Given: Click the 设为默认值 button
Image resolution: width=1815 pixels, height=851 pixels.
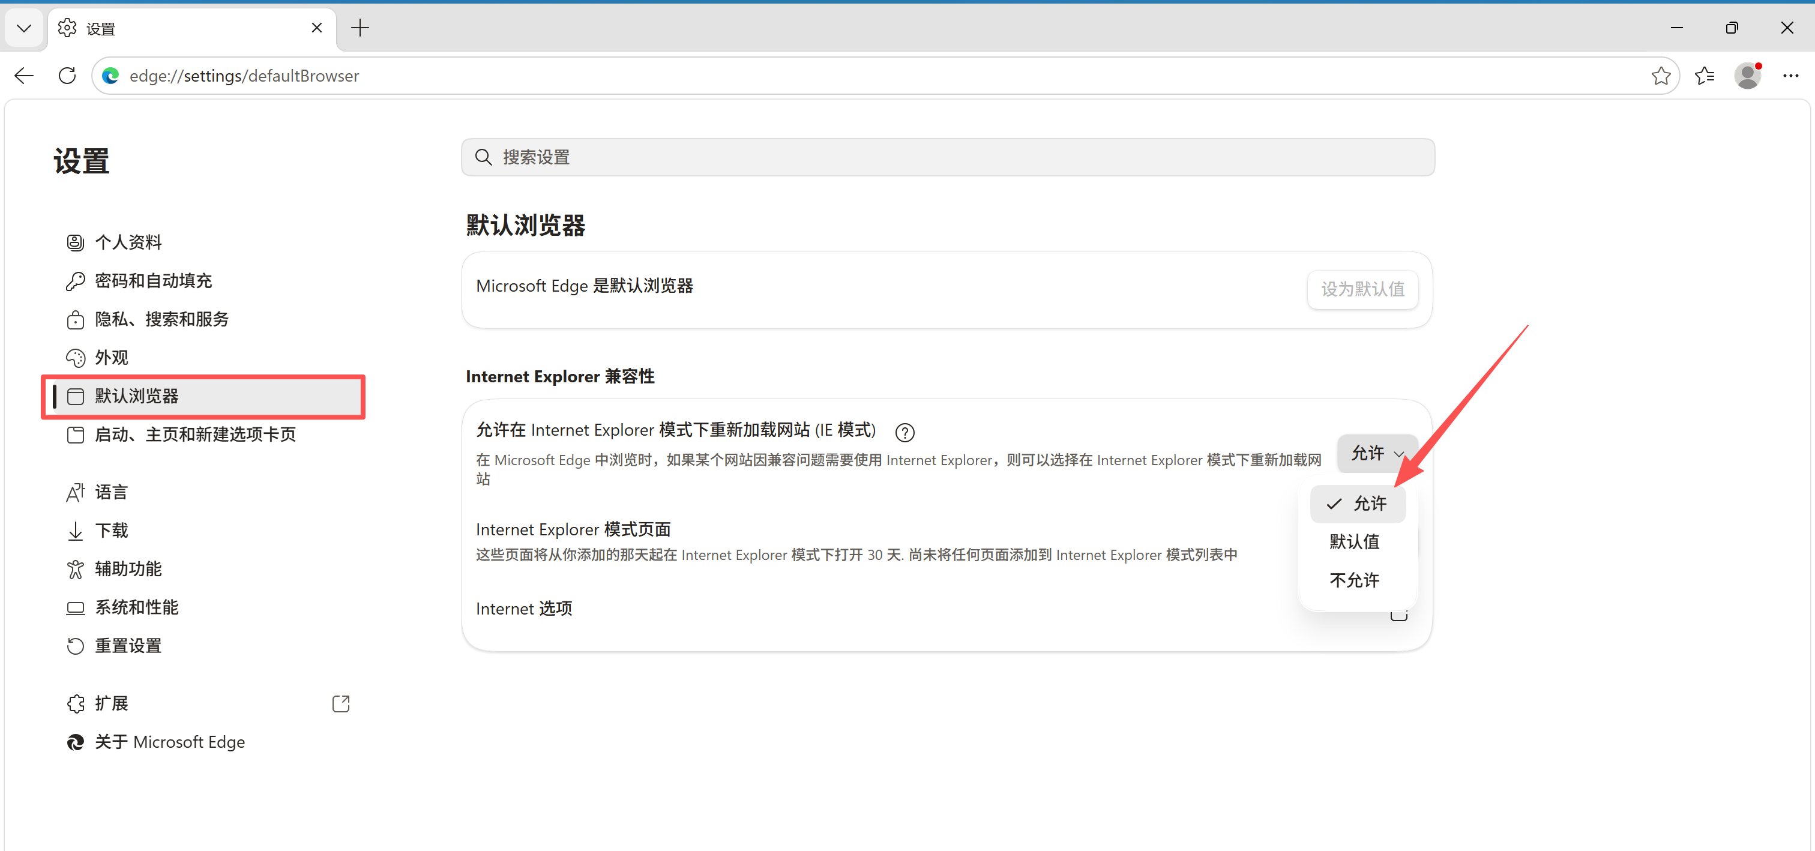Looking at the screenshot, I should [x=1362, y=289].
